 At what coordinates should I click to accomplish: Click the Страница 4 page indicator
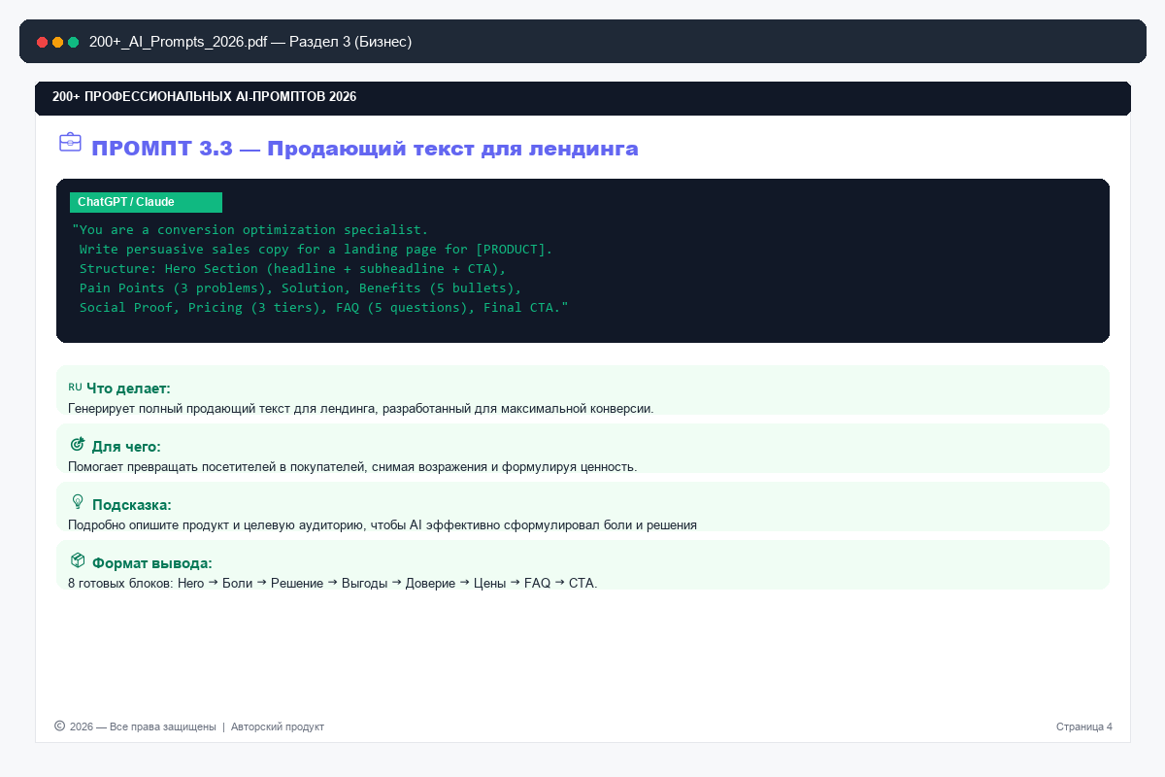[1084, 726]
